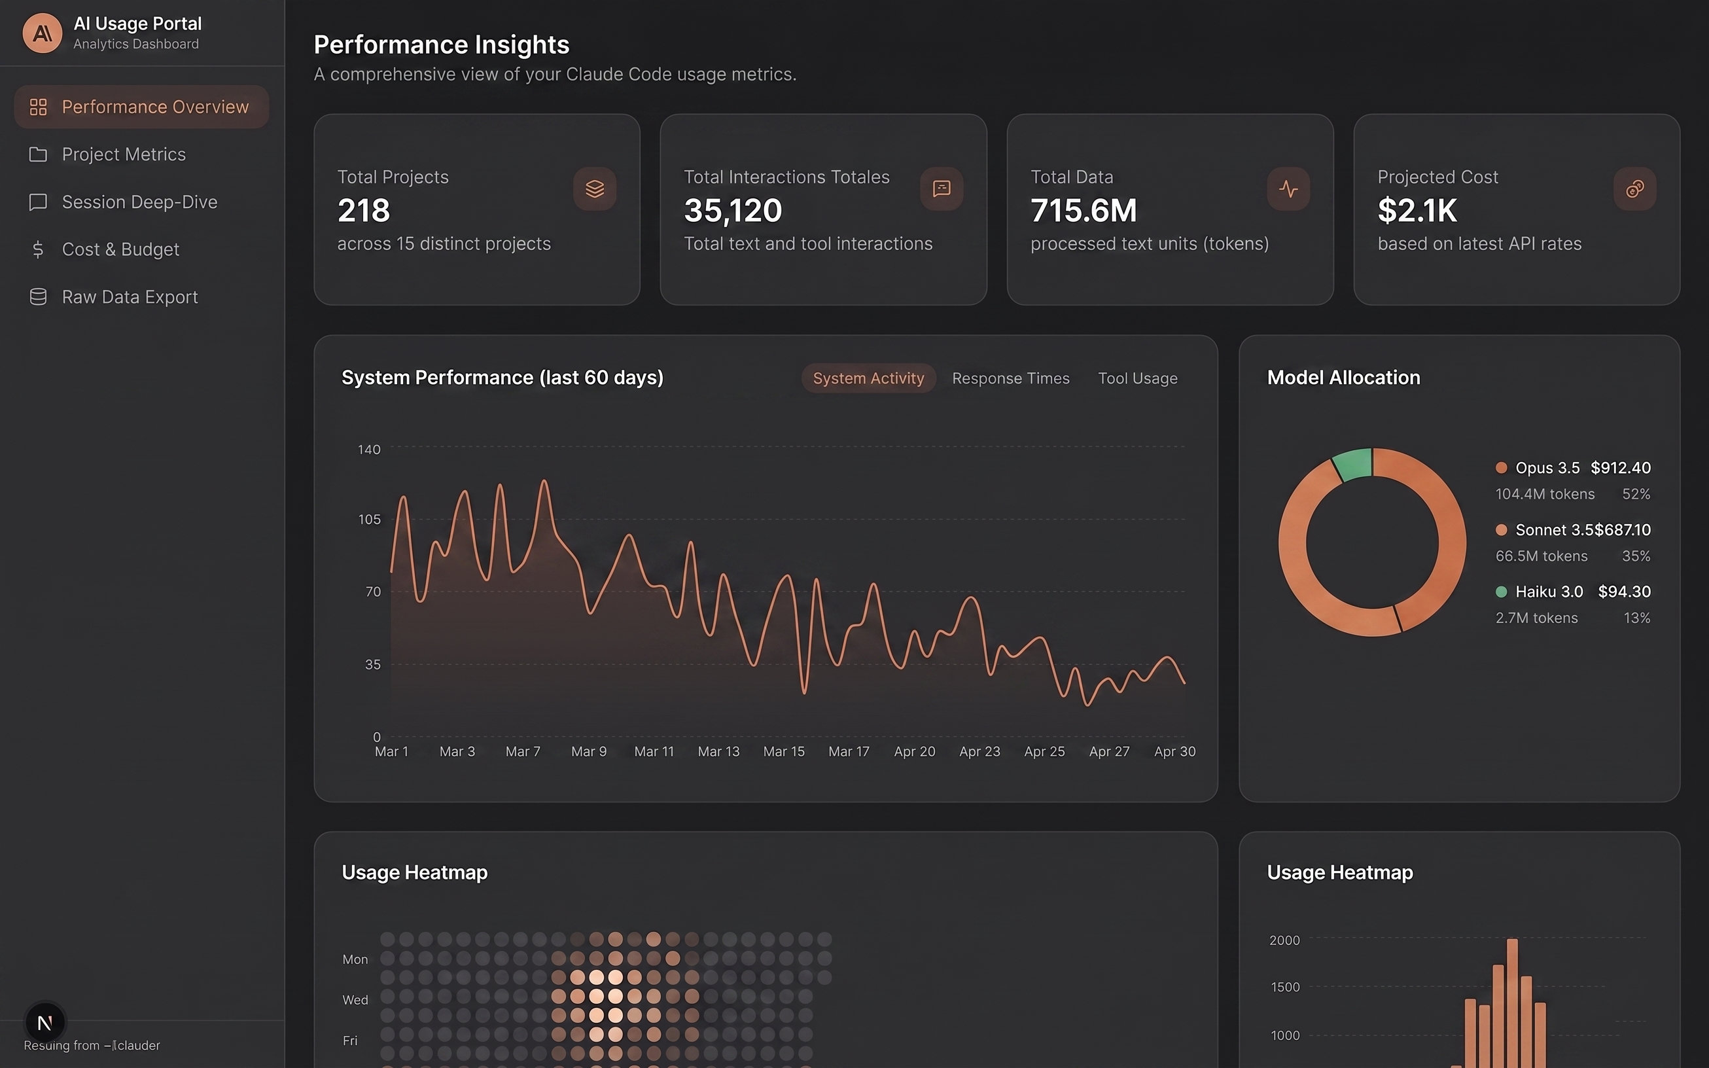Click the Mar 1 axis label
The image size is (1709, 1068).
tap(391, 751)
